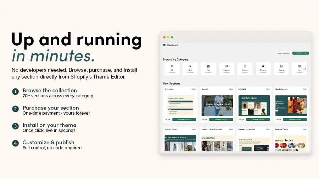319x179 pixels.
Task: Click the Hero #1 card title
Action: 205,89
